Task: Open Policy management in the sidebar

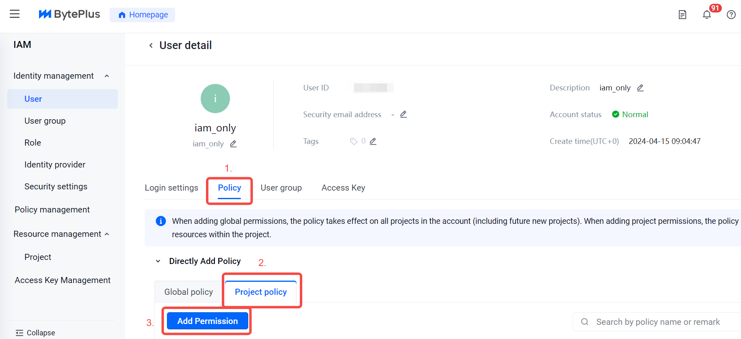Action: [x=52, y=210]
